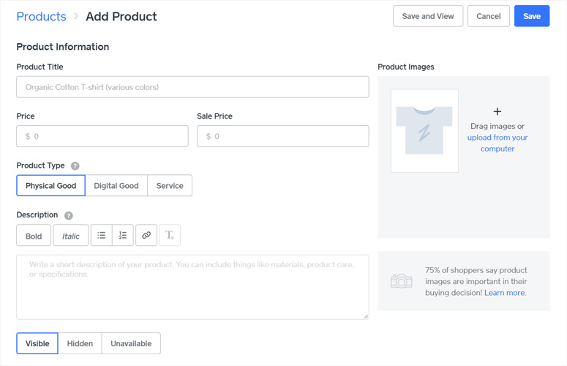Open the Product Type help icon

pyautogui.click(x=75, y=166)
